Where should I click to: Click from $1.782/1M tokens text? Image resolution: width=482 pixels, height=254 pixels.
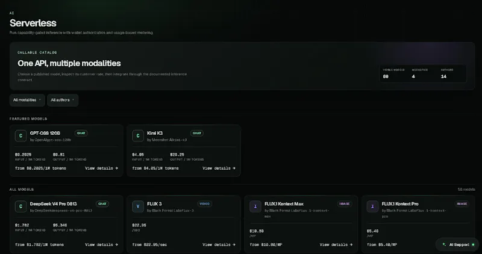[40, 245]
